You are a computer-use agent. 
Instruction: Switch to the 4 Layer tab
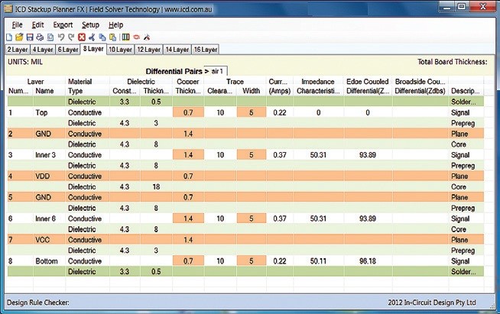pyautogui.click(x=43, y=50)
